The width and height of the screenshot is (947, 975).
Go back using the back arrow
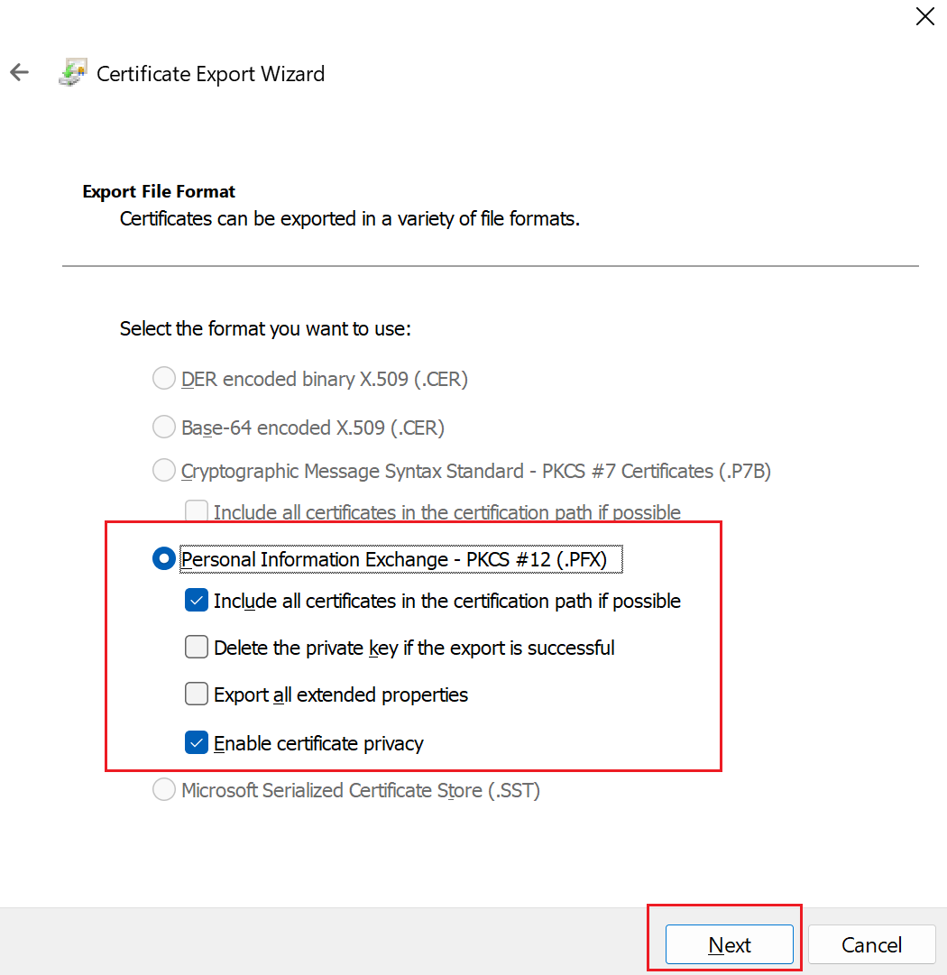coord(19,73)
